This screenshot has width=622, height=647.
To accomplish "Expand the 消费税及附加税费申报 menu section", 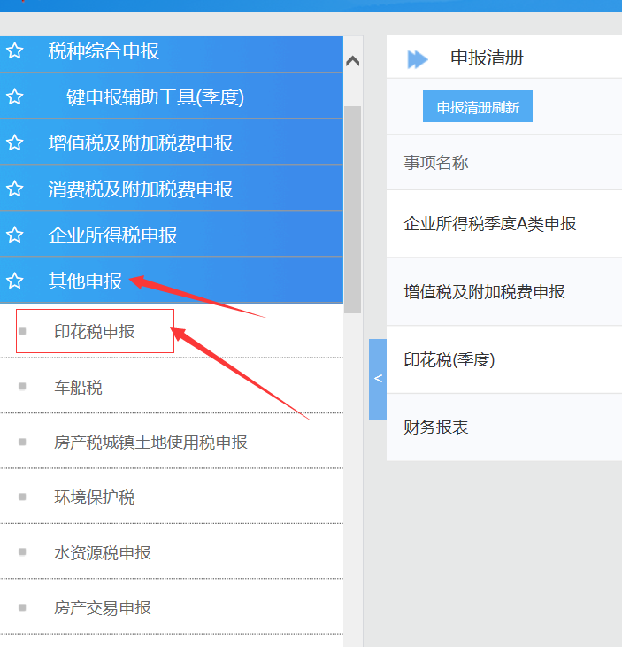I will click(x=172, y=188).
